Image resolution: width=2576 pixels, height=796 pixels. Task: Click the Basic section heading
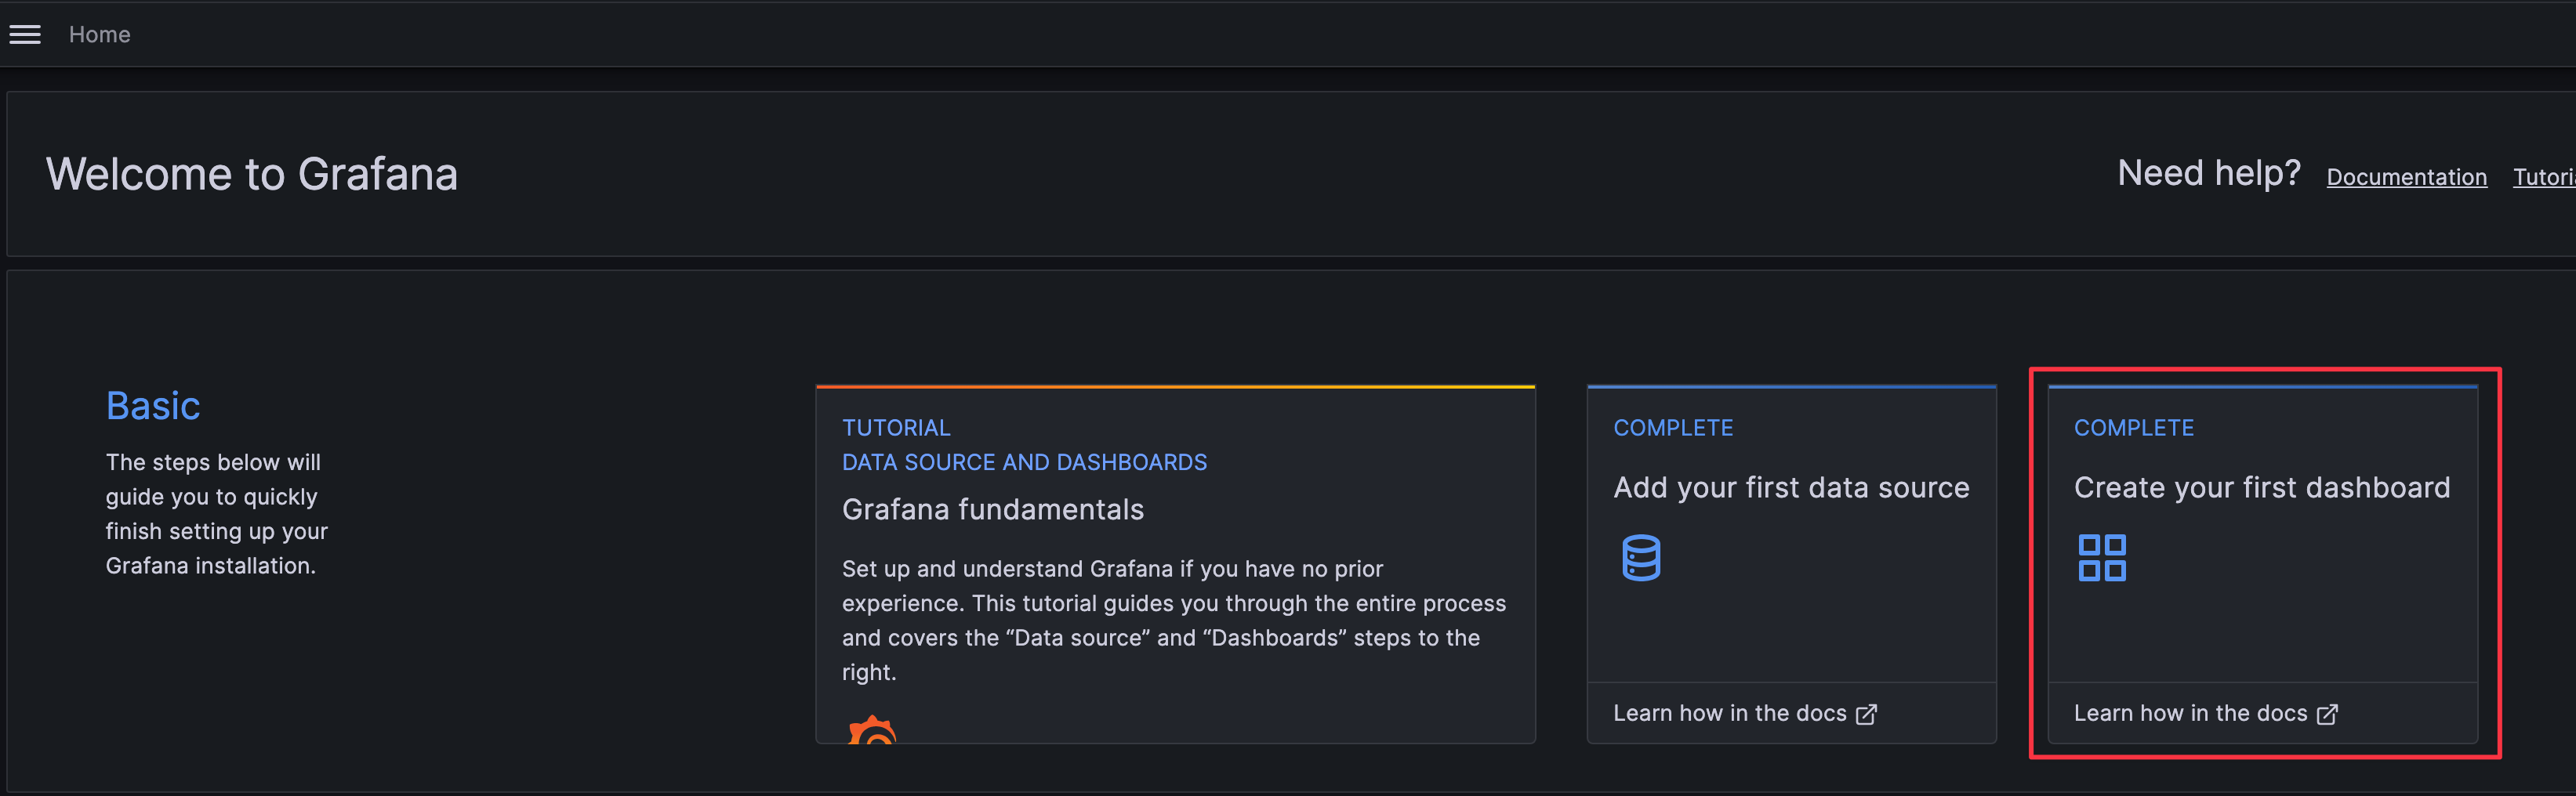153,405
